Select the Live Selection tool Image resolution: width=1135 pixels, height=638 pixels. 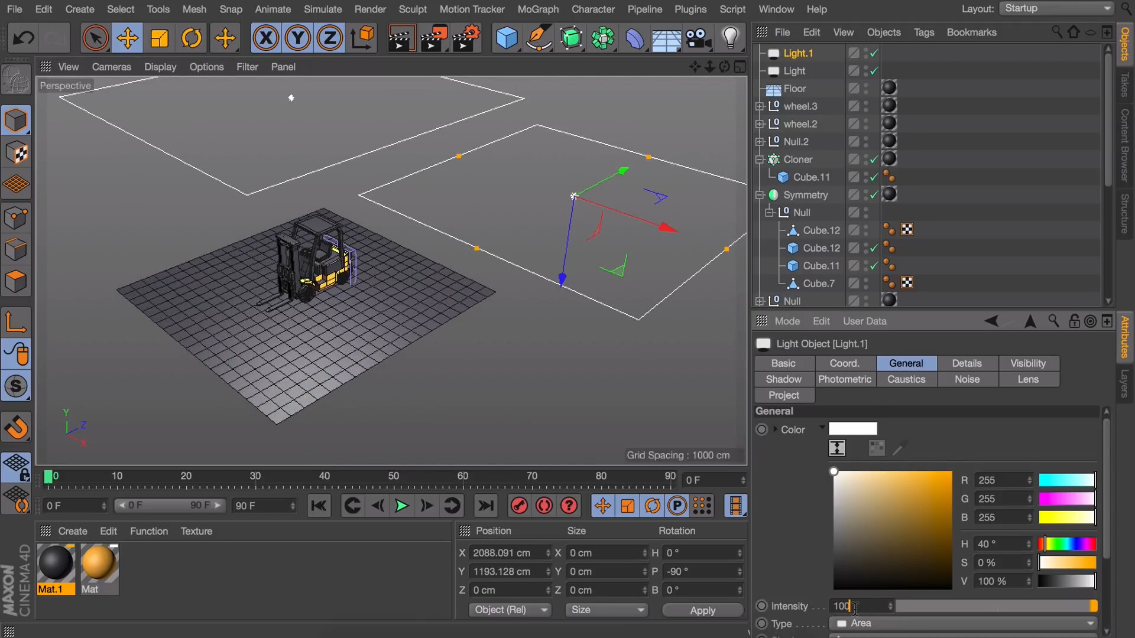(95, 38)
